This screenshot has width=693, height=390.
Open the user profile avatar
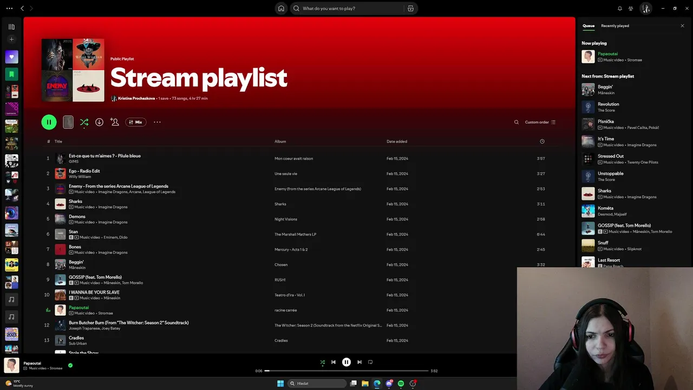645,8
